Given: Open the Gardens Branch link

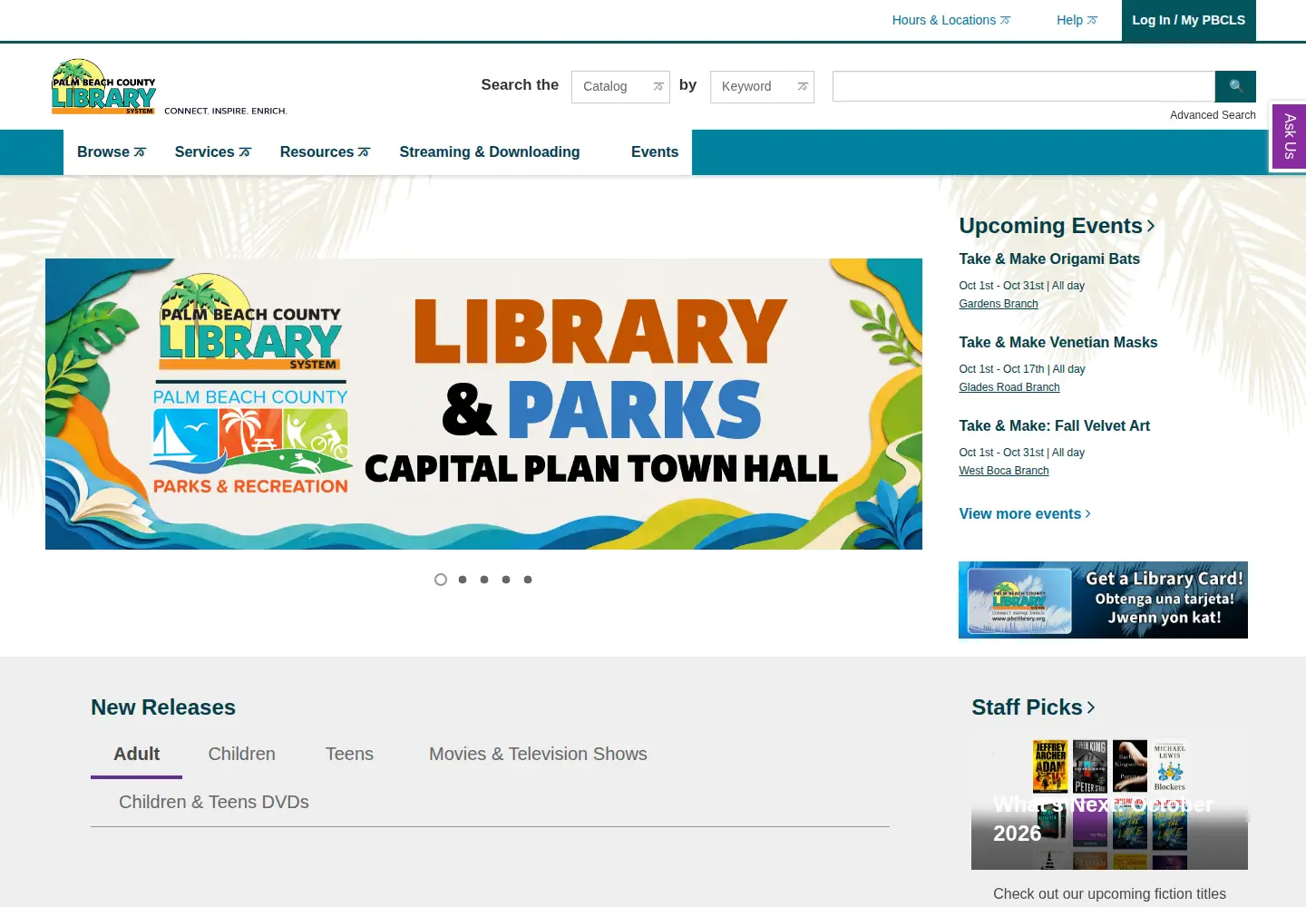Looking at the screenshot, I should tap(999, 304).
